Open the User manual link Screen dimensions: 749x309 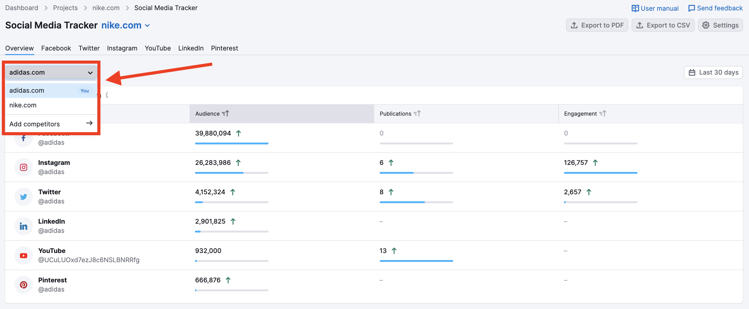(x=655, y=8)
